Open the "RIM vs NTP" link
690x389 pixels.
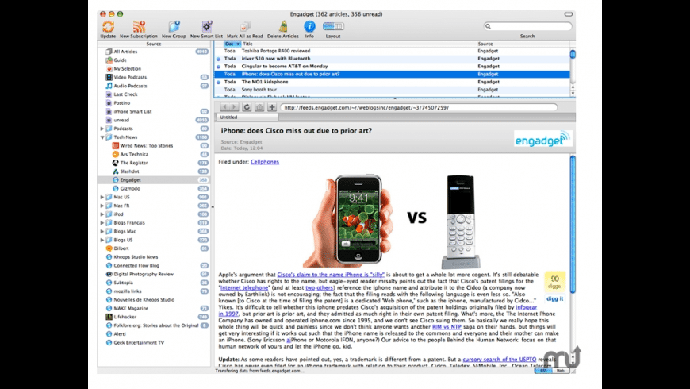447,327
